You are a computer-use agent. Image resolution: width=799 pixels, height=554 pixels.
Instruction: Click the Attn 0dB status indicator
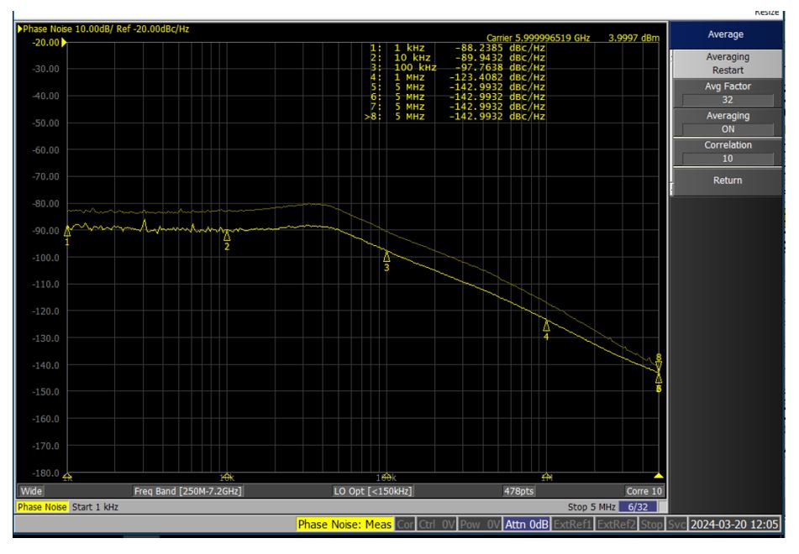528,525
